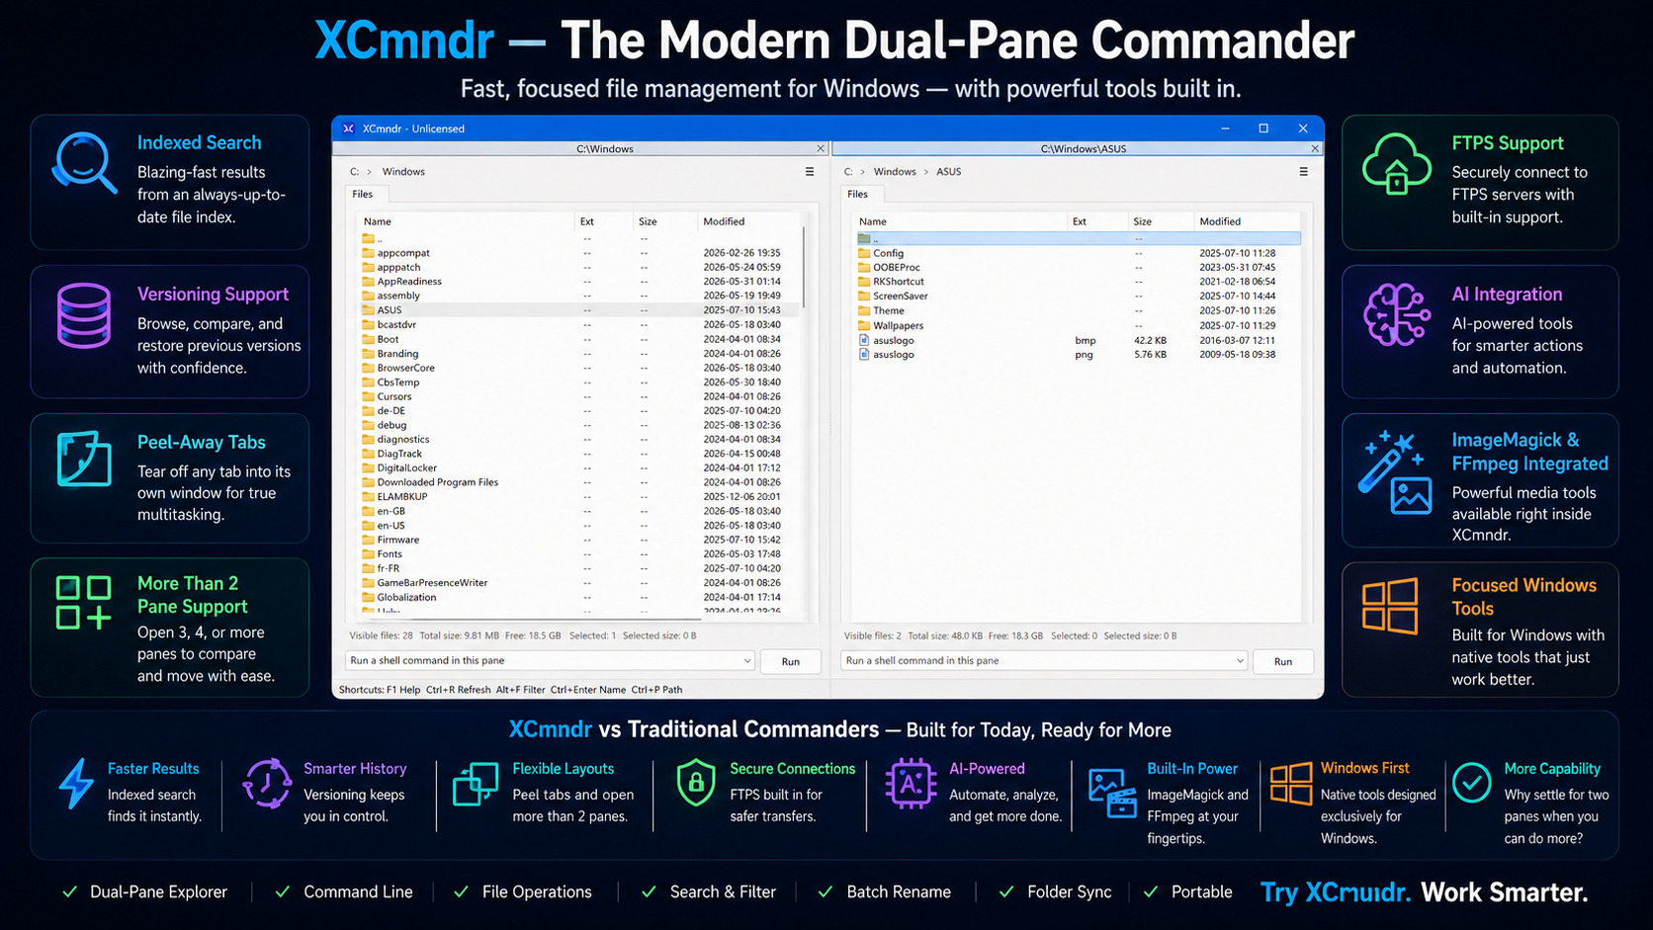The height and width of the screenshot is (930, 1653).
Task: Click the AI Integration brain icon
Action: pos(1396,314)
